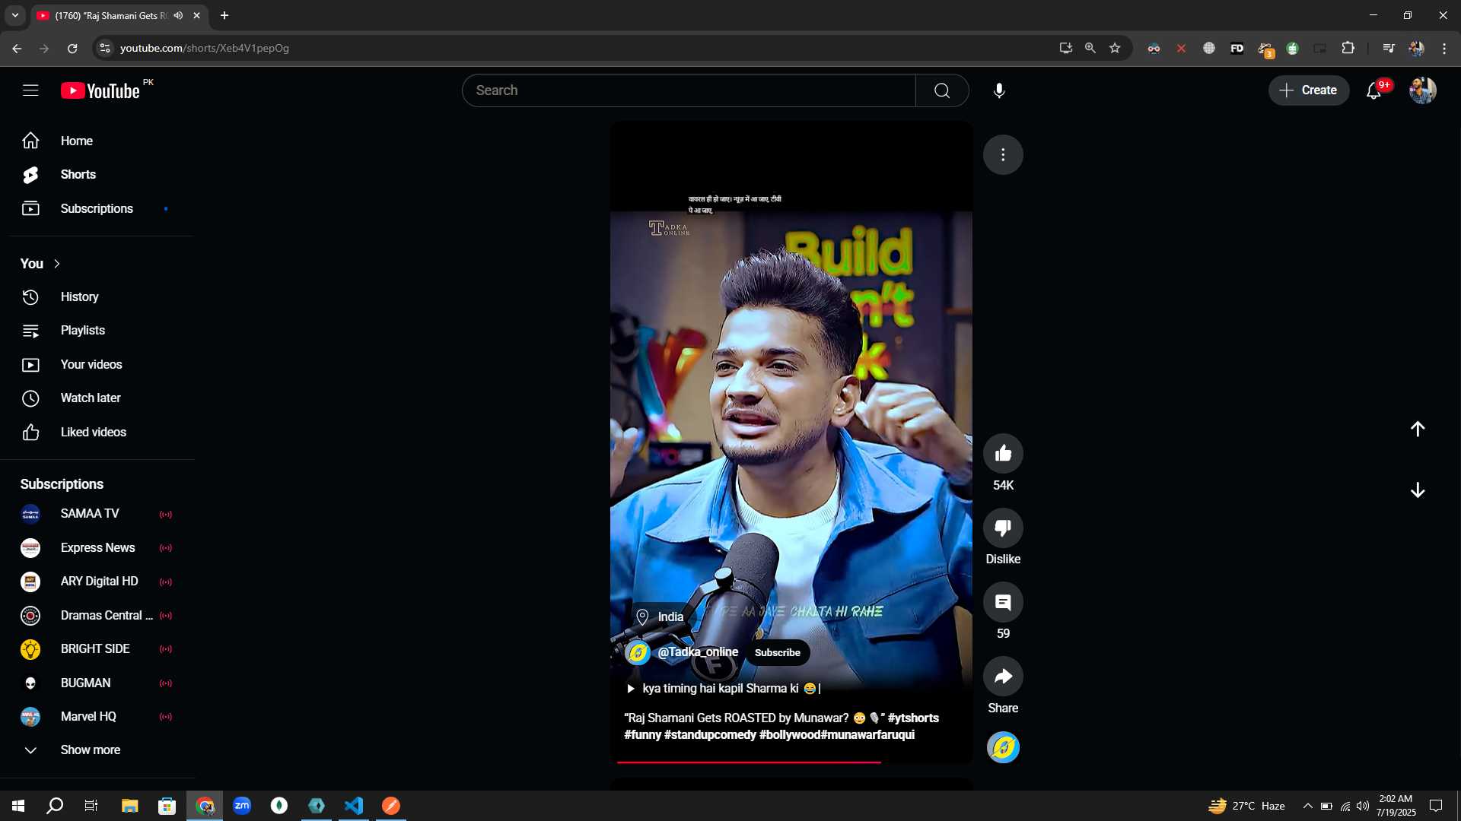This screenshot has width=1461, height=821.
Task: Open the Extensions puzzle icon
Action: click(x=1348, y=48)
